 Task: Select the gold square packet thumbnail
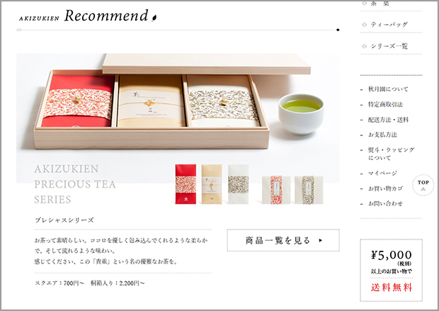pos(309,190)
